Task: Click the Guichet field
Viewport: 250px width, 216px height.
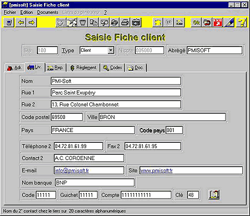Action: point(88,195)
